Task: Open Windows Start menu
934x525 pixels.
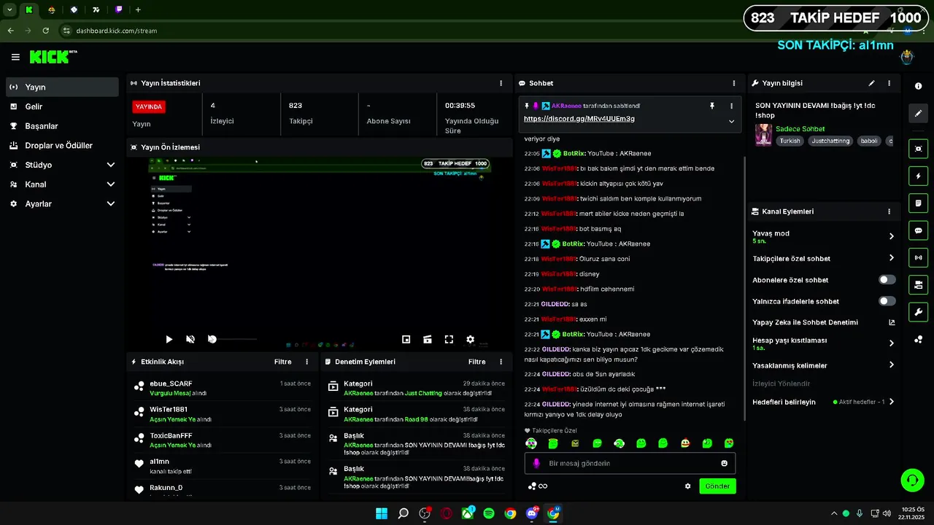Action: click(382, 513)
